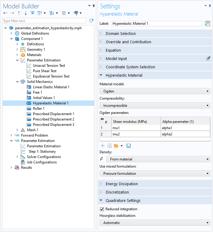Viewport: 213px width, 232px height.
Task: Pin the Settings window with the pushpin
Action: (210, 6)
